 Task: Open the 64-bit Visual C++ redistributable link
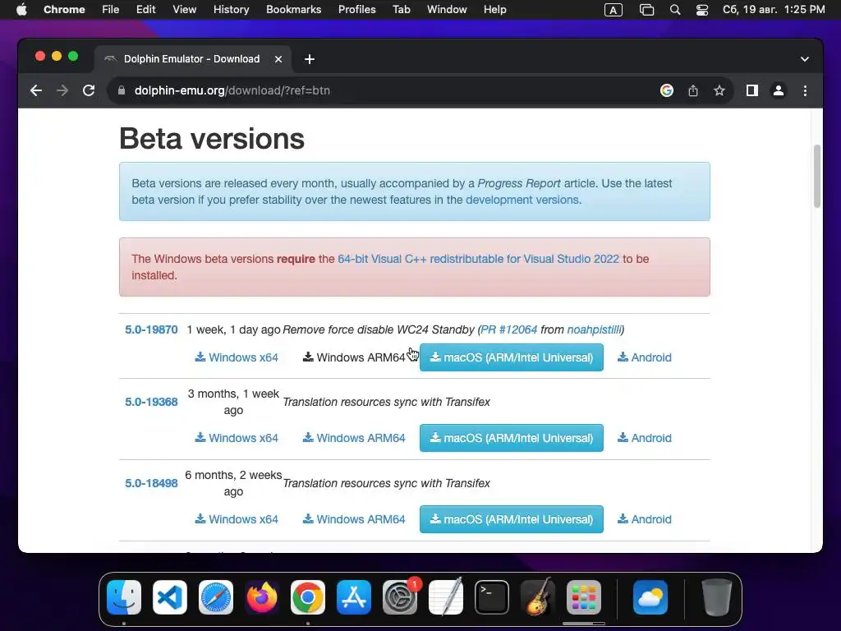(479, 259)
